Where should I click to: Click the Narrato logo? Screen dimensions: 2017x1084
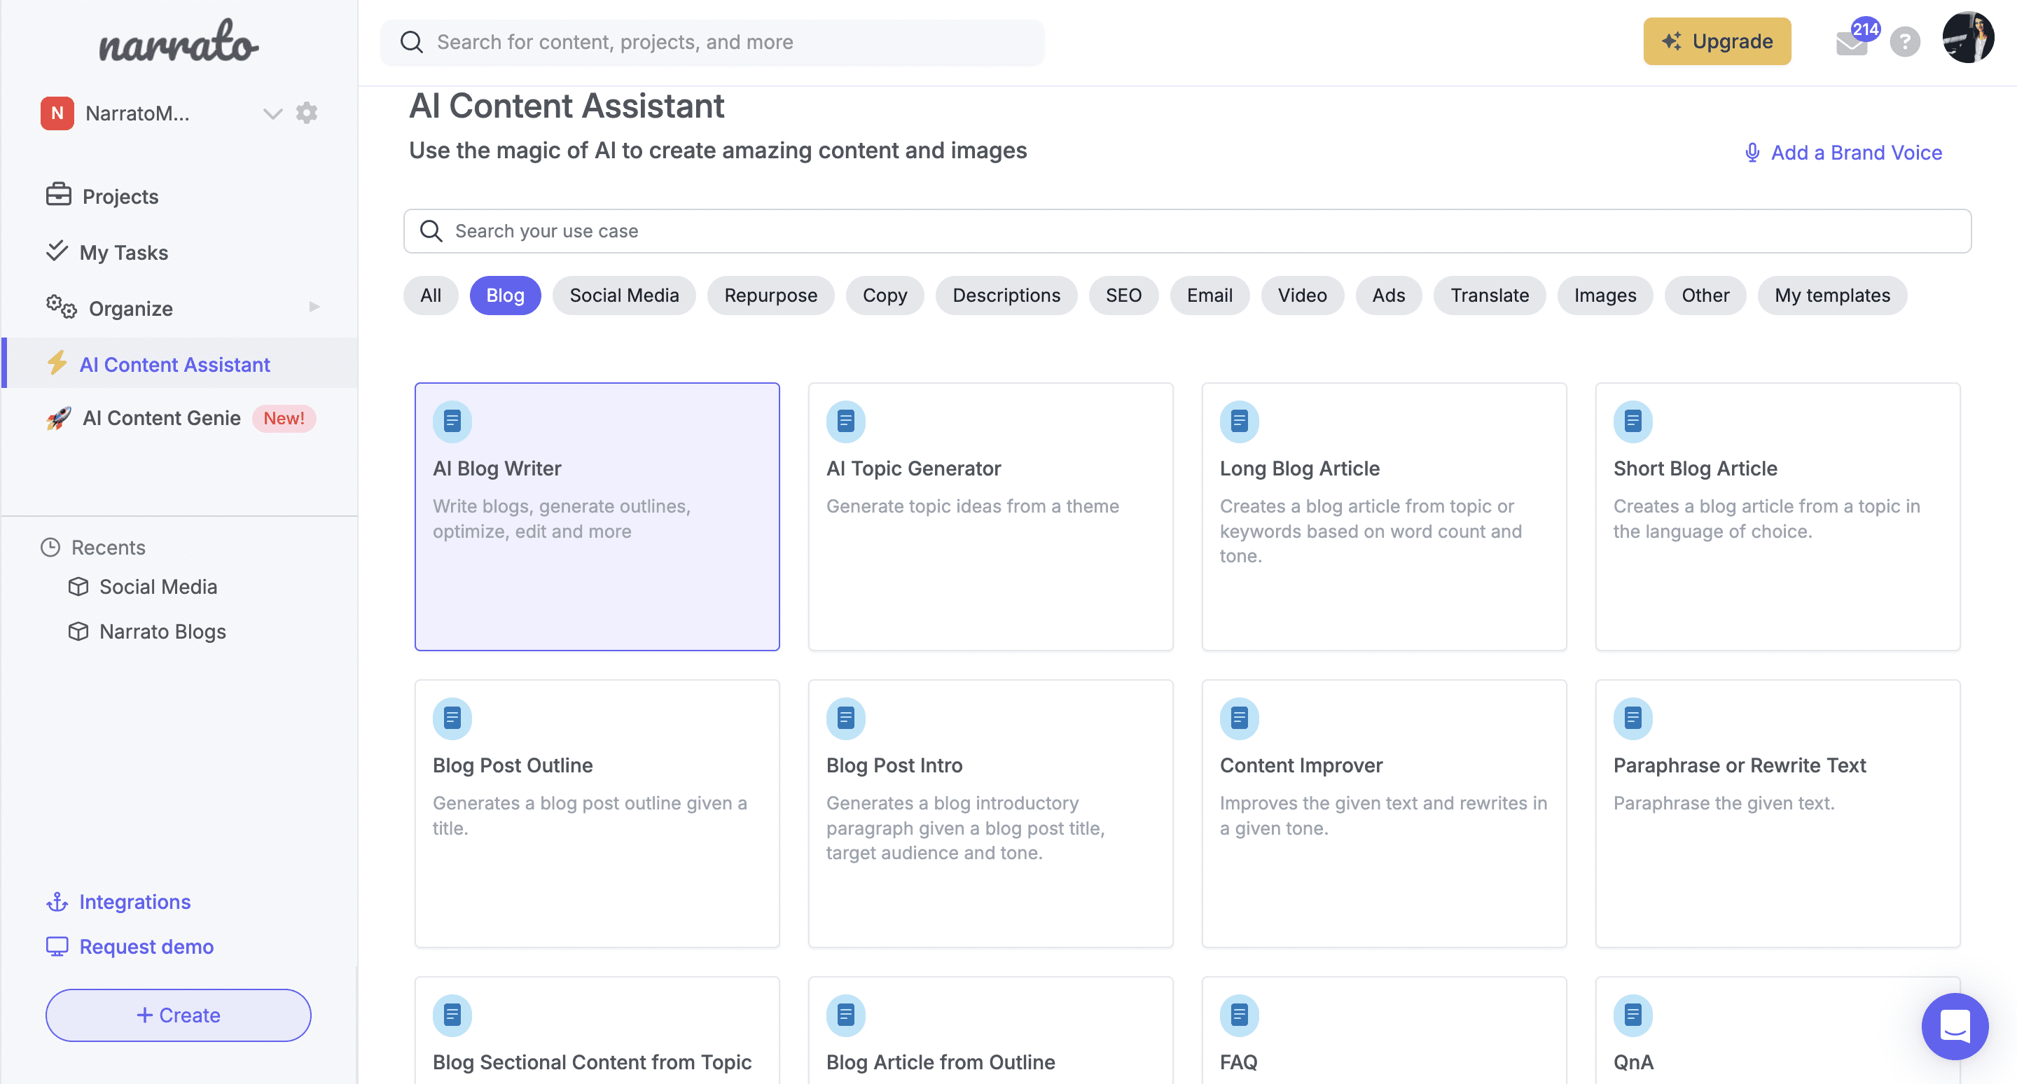pyautogui.click(x=179, y=41)
